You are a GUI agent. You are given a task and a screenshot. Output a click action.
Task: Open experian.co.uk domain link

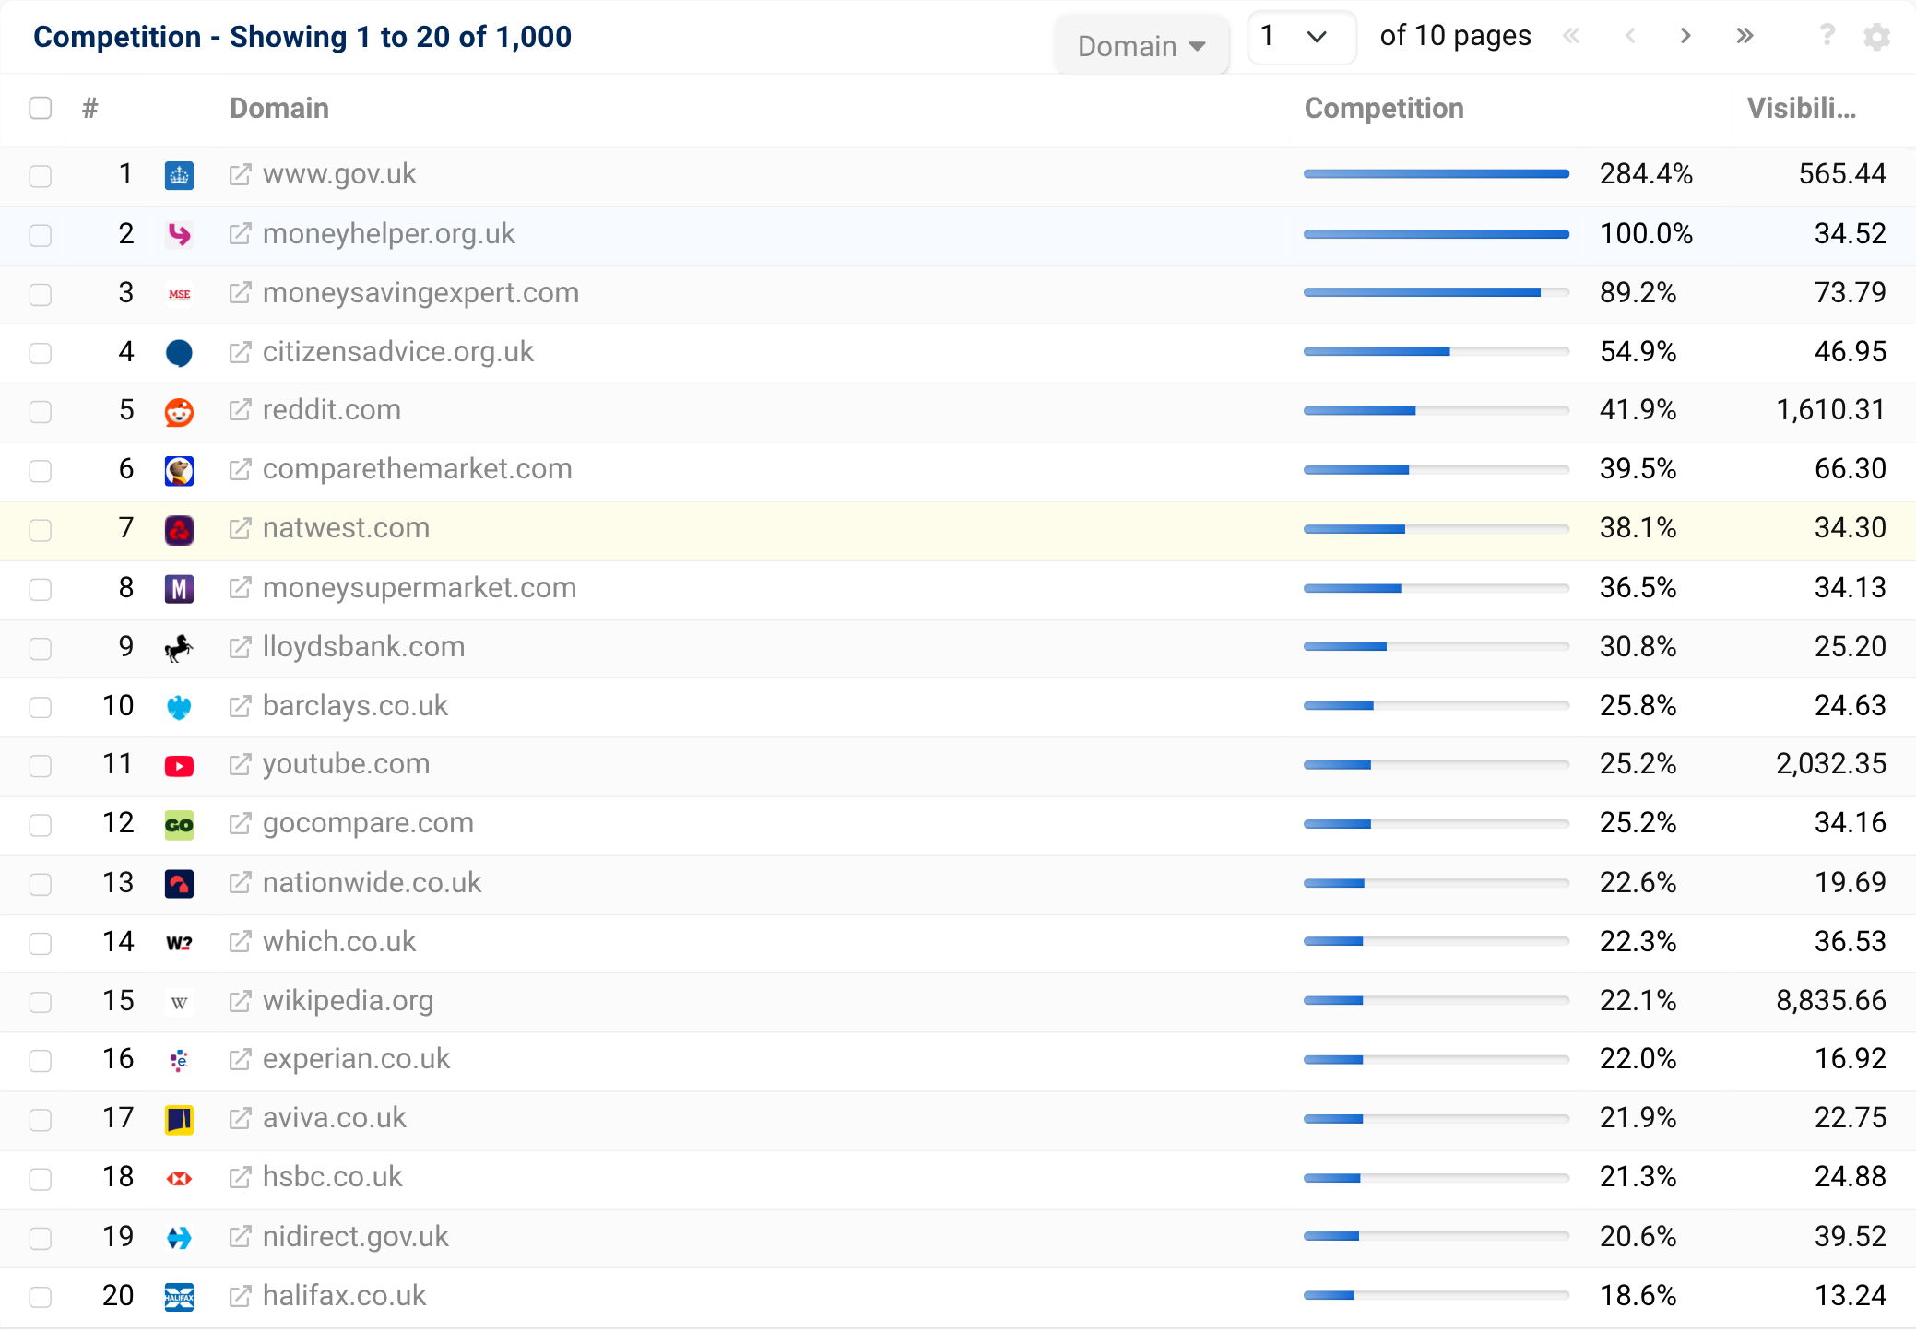tap(357, 1059)
